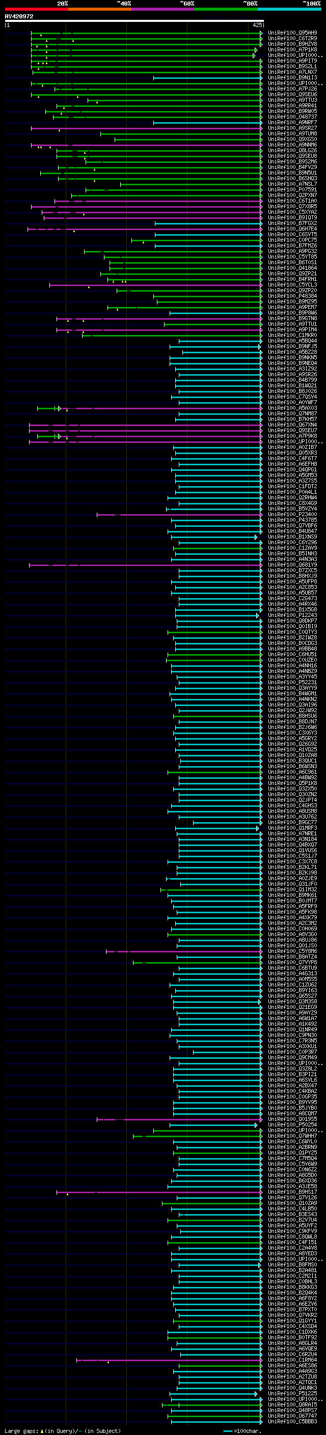Pick the UniRef100_C5BBB3 label
Image resolution: width=326 pixels, height=1435 pixels.
(292, 1422)
